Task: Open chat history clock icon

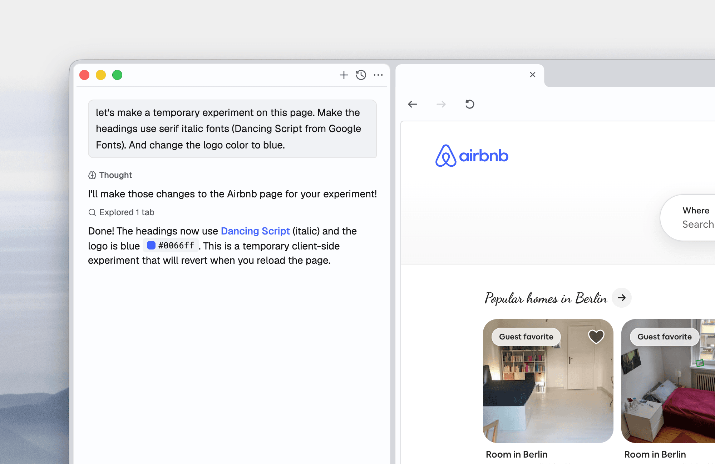Action: coord(361,75)
